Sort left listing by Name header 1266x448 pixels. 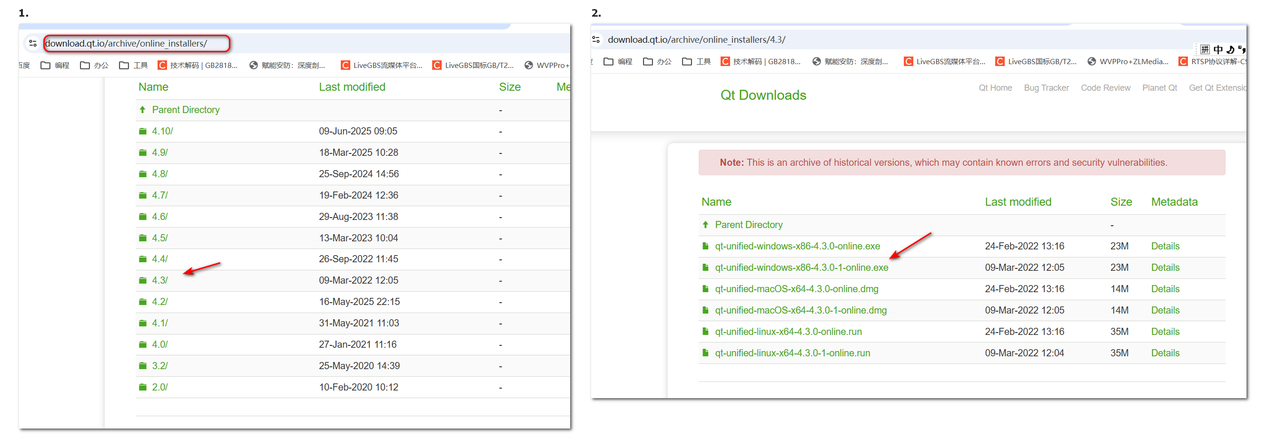pyautogui.click(x=153, y=87)
